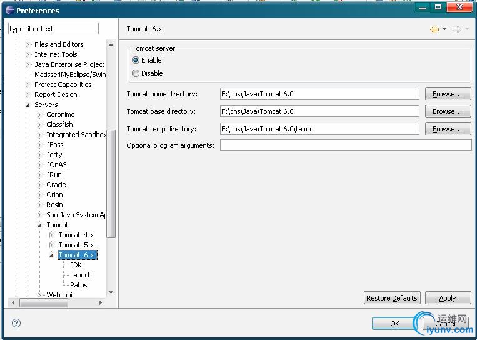This screenshot has height=340, width=477.
Task: Browse for Tomcat temp directory
Action: 448,129
